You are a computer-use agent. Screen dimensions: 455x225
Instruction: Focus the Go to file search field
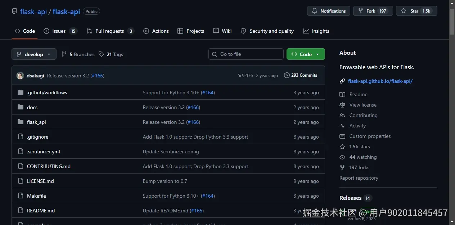[x=246, y=54]
